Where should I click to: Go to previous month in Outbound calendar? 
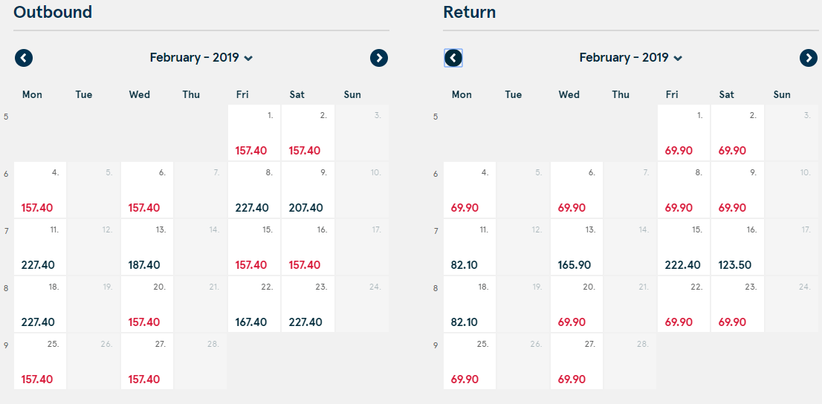[x=24, y=58]
